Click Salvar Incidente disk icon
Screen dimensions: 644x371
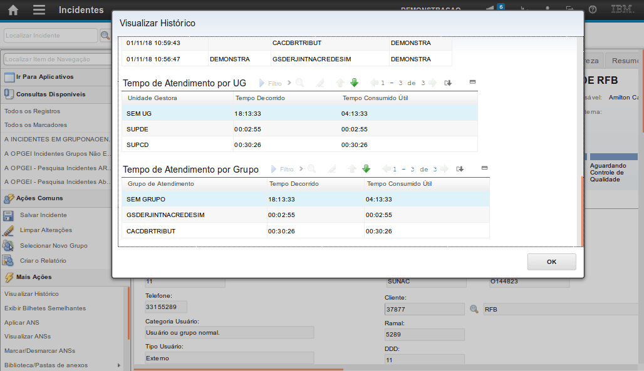point(8,215)
